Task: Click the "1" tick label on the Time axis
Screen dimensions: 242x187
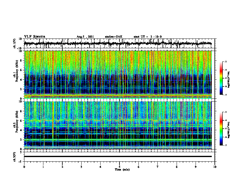Action: 43,167
